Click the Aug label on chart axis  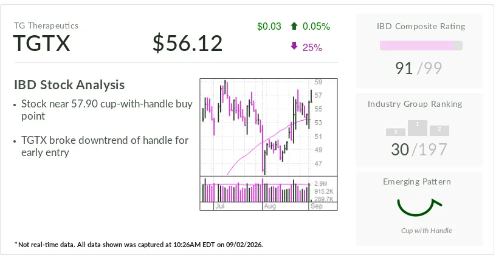pyautogui.click(x=270, y=206)
